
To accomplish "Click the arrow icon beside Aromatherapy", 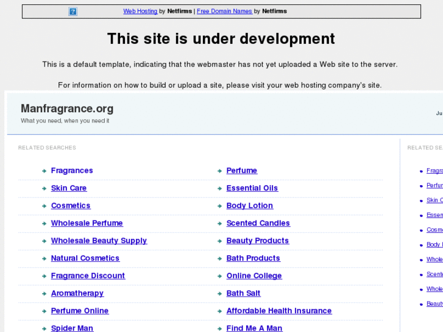I will 44,294.
